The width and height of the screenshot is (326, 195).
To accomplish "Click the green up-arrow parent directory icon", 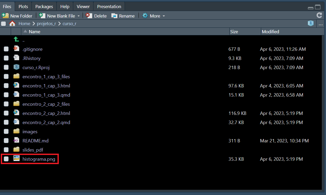I will 16,40.
